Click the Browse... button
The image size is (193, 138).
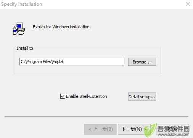pyautogui.click(x=142, y=62)
